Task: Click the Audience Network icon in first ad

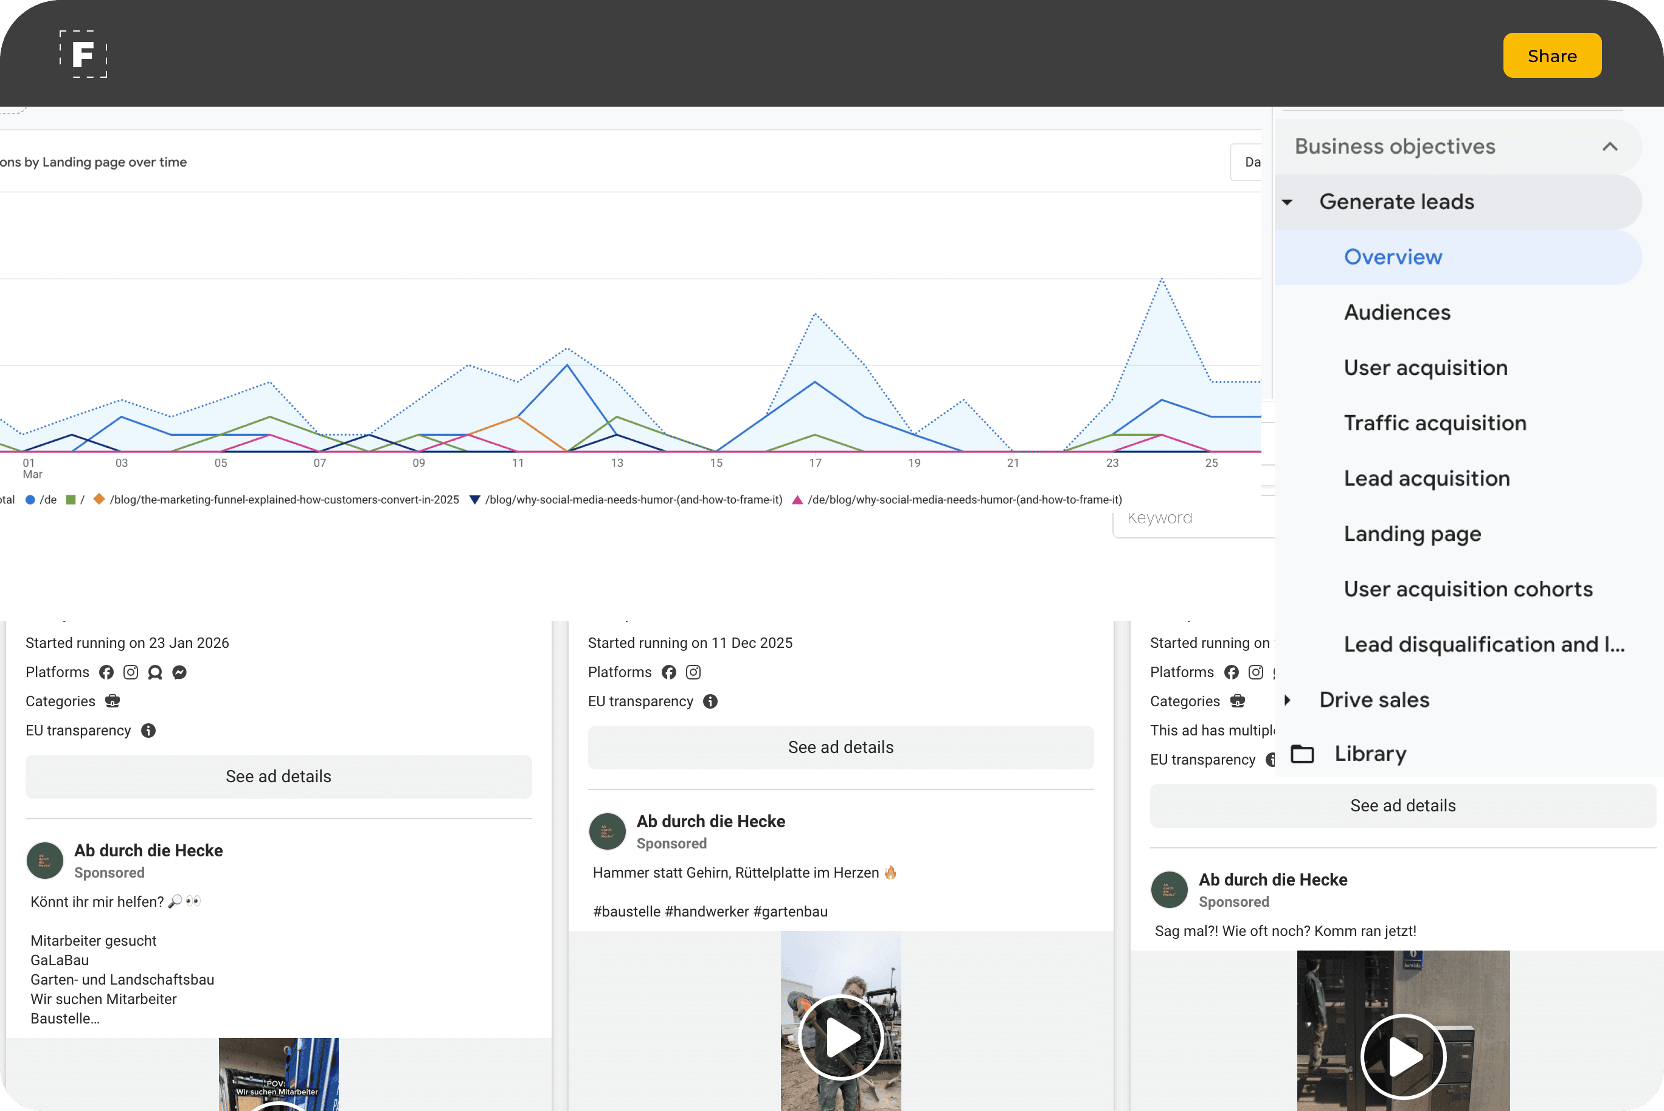Action: coord(154,672)
